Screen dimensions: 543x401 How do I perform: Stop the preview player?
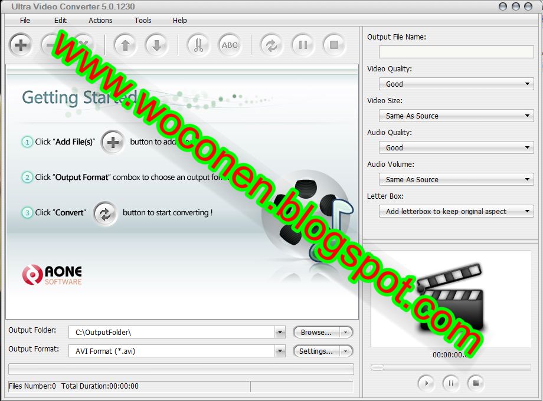(x=476, y=383)
